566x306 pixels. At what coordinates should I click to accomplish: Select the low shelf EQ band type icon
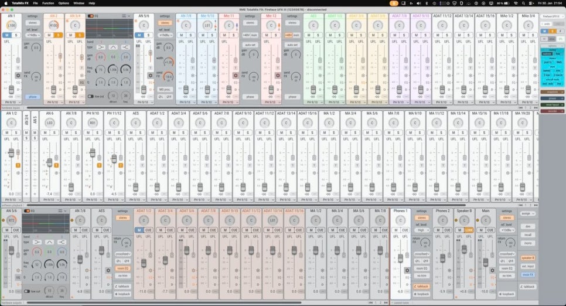click(x=101, y=46)
